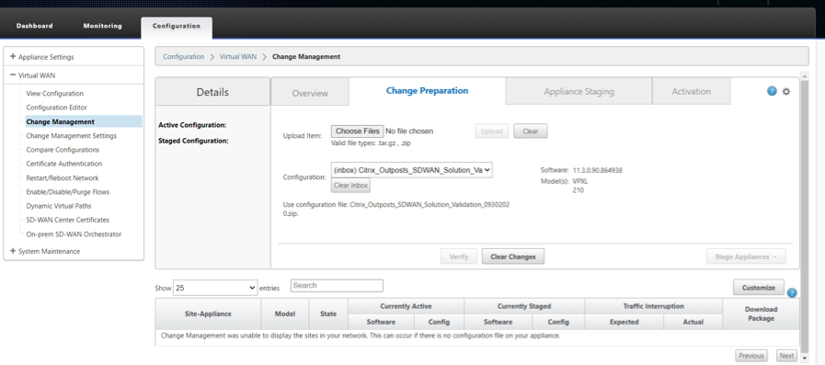Open Restart/Reboot Network in sidebar
The width and height of the screenshot is (825, 365).
click(x=63, y=177)
